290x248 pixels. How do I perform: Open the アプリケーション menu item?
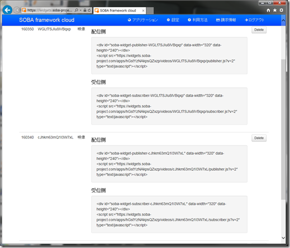(x=143, y=20)
